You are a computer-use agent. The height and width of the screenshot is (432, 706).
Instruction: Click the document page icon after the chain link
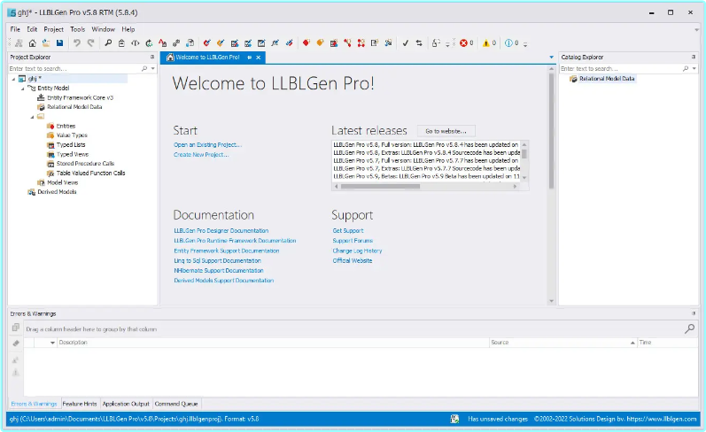click(190, 43)
